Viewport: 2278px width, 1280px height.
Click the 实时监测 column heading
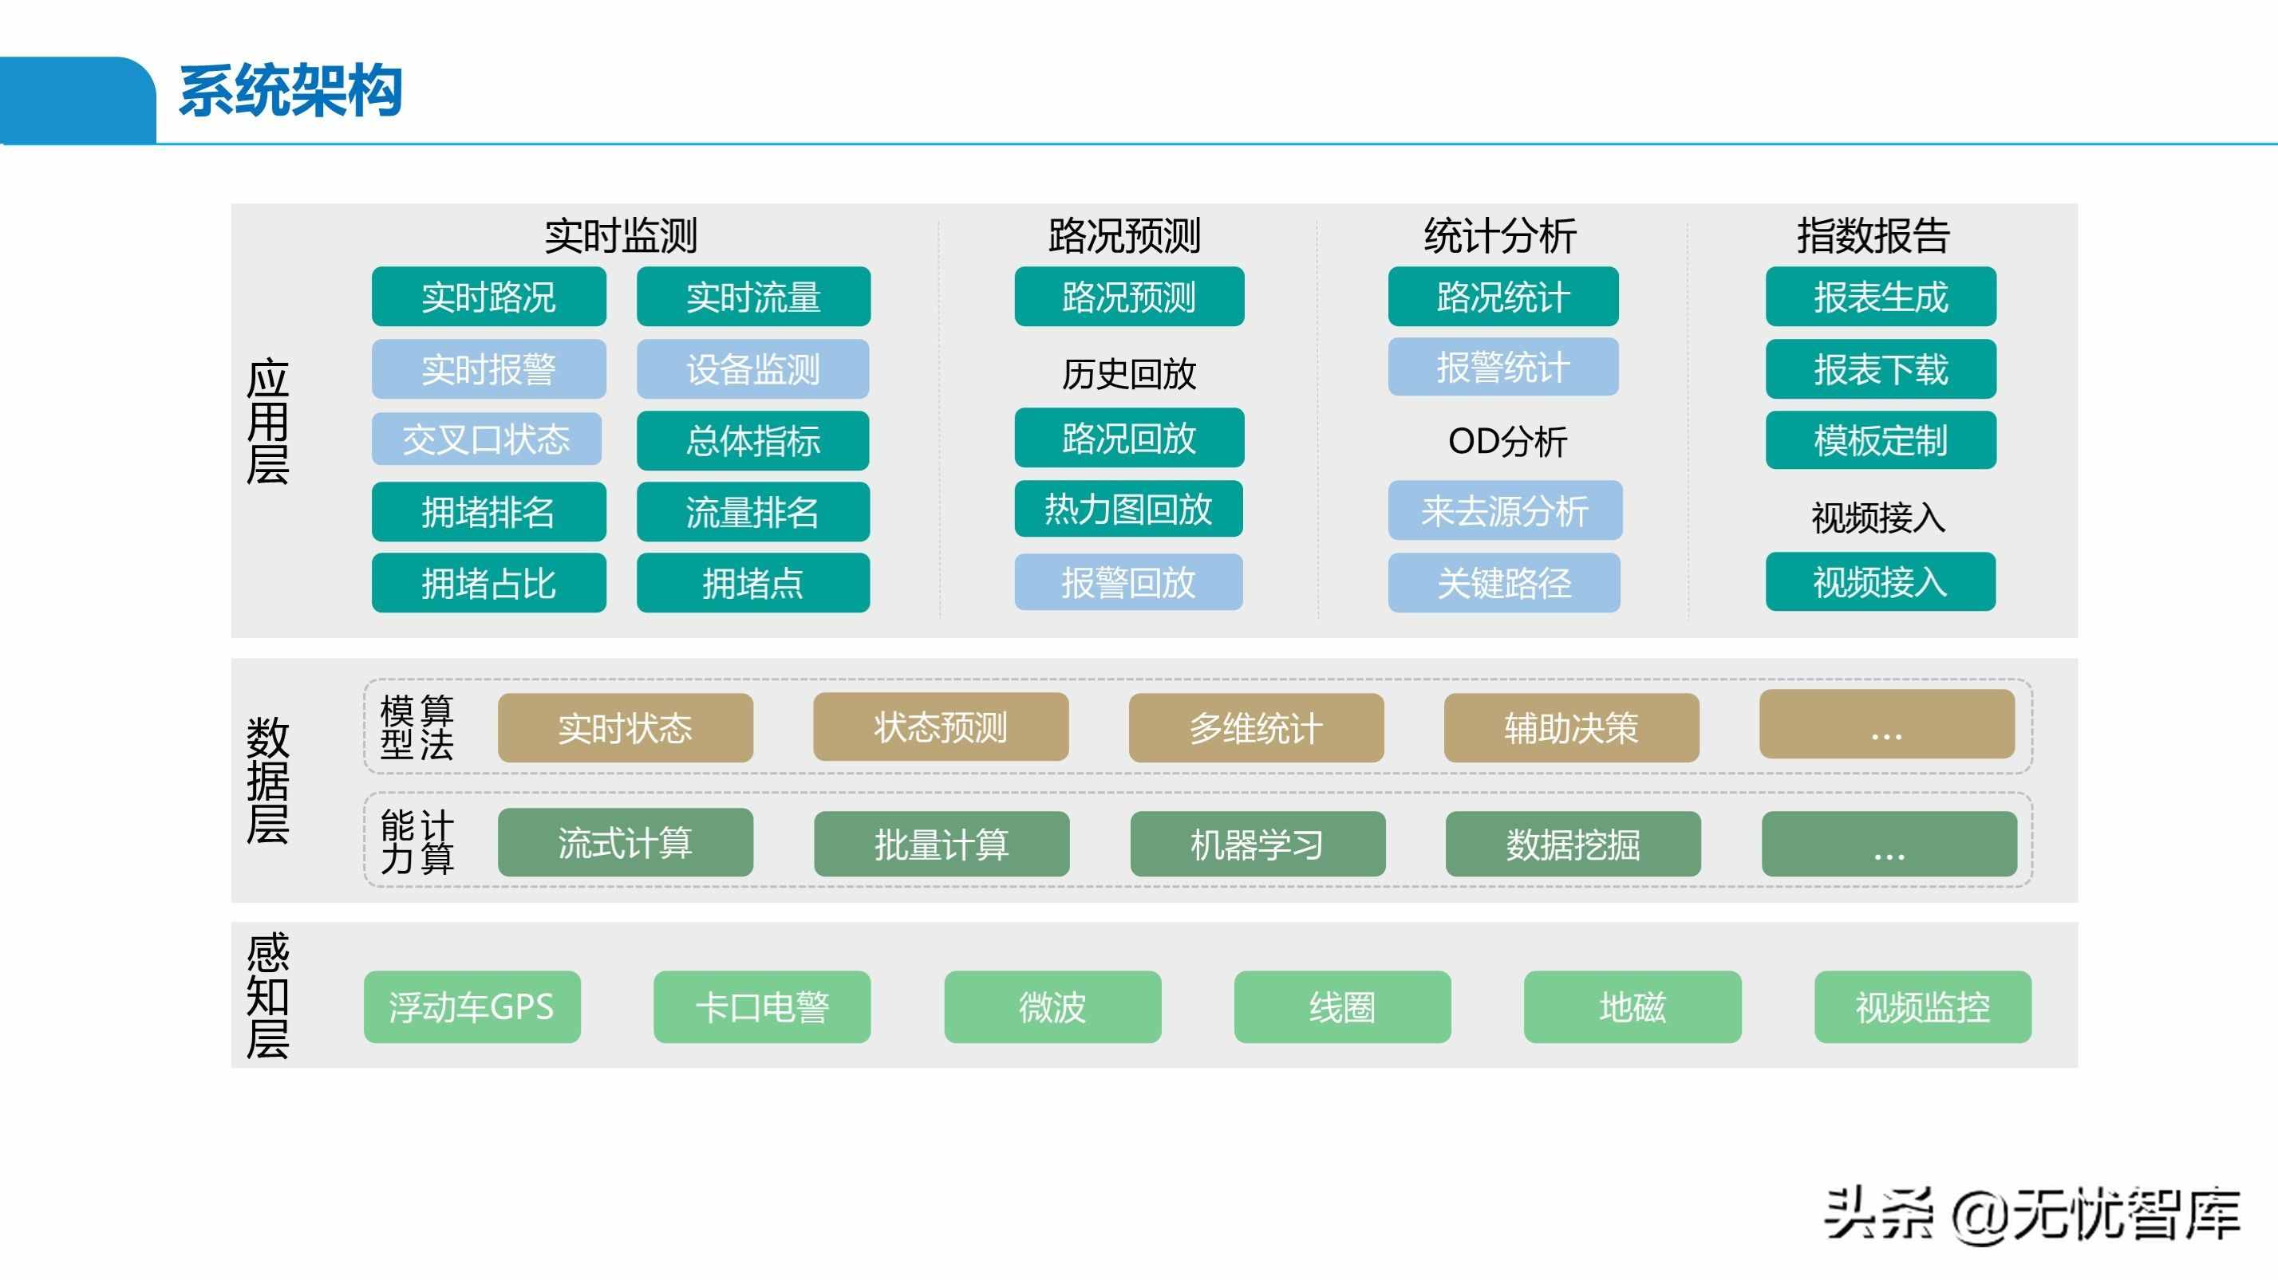pos(621,236)
